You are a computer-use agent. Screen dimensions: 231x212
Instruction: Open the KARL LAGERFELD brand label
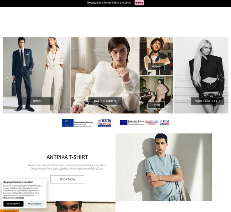[x=208, y=101]
